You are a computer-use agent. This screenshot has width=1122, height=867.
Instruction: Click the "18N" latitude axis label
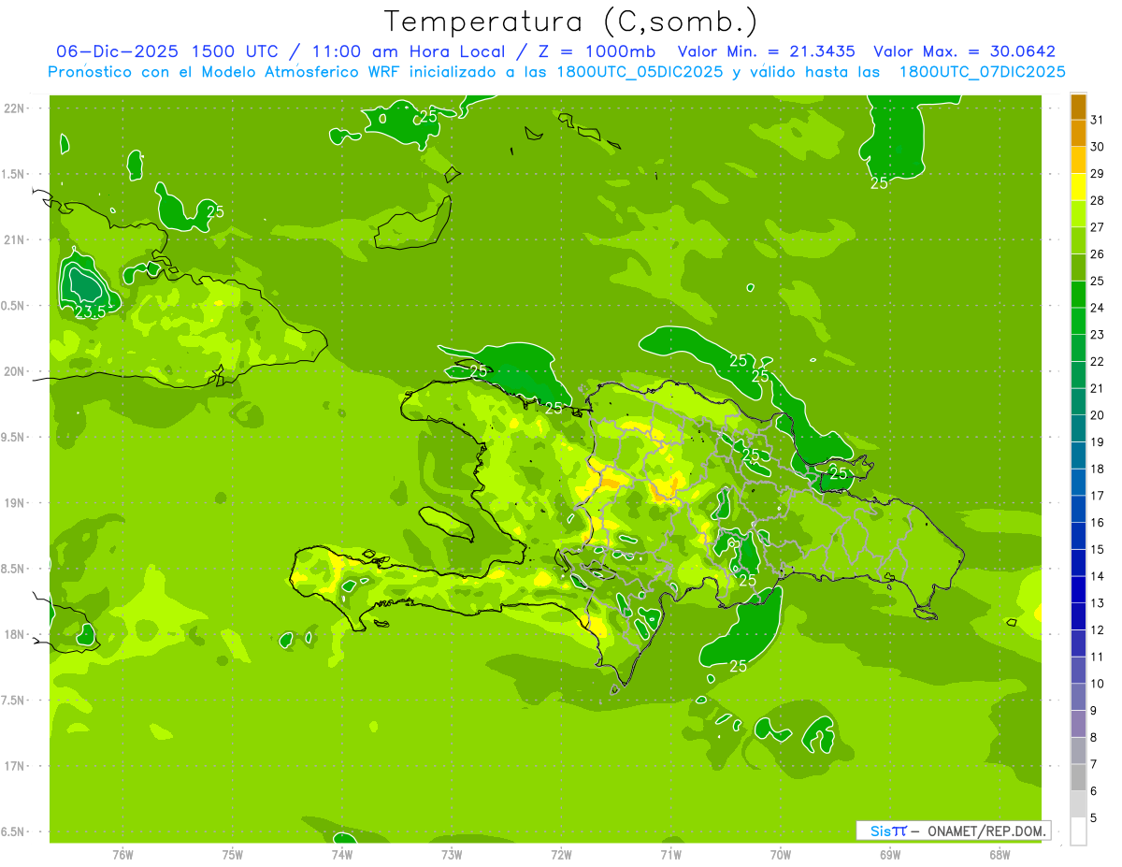(13, 634)
